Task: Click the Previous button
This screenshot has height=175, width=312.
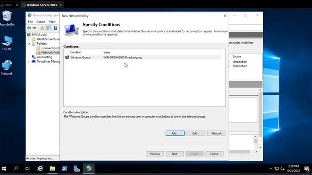Action: point(155,154)
